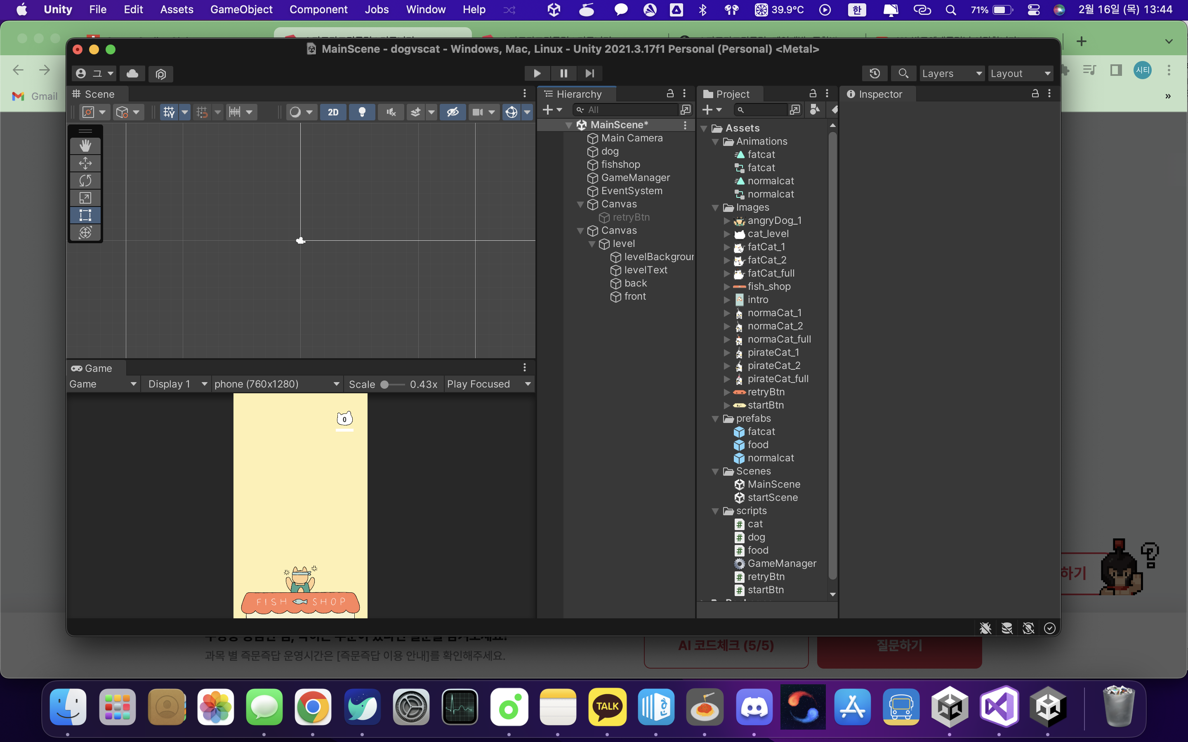Viewport: 1188px width, 742px height.
Task: Select the Rotate tool
Action: [x=85, y=181]
